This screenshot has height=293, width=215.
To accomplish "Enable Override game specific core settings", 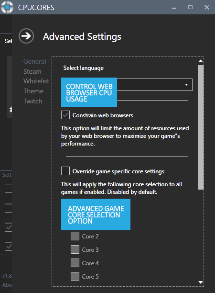I will click(x=65, y=171).
